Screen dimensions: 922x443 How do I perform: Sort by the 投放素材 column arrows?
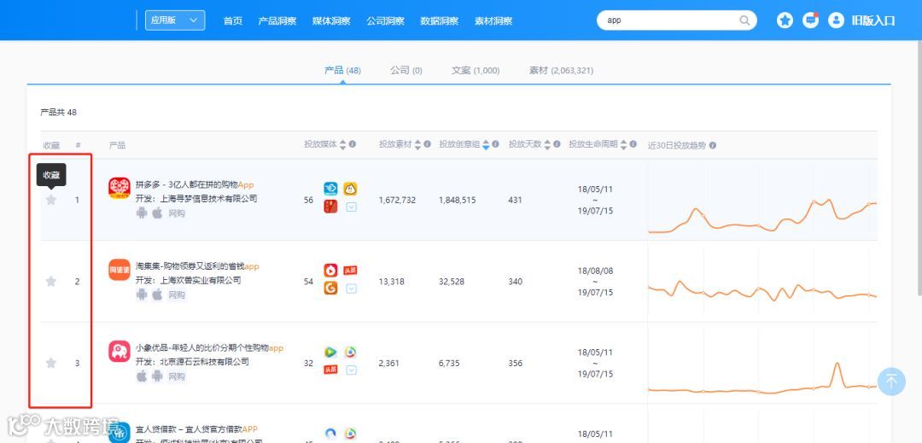click(417, 144)
